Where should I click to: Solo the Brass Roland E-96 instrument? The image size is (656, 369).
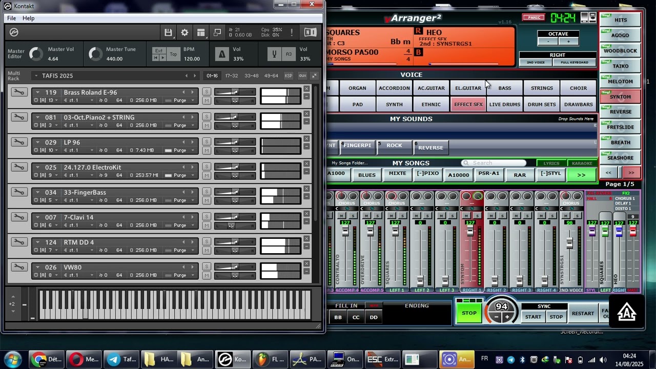(x=207, y=92)
